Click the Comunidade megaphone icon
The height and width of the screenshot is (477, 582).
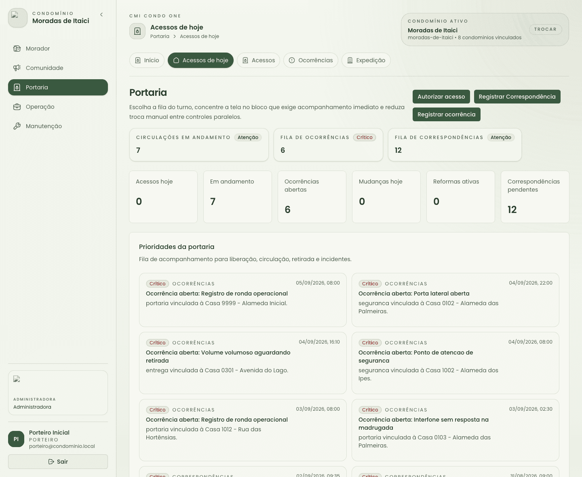click(x=17, y=68)
